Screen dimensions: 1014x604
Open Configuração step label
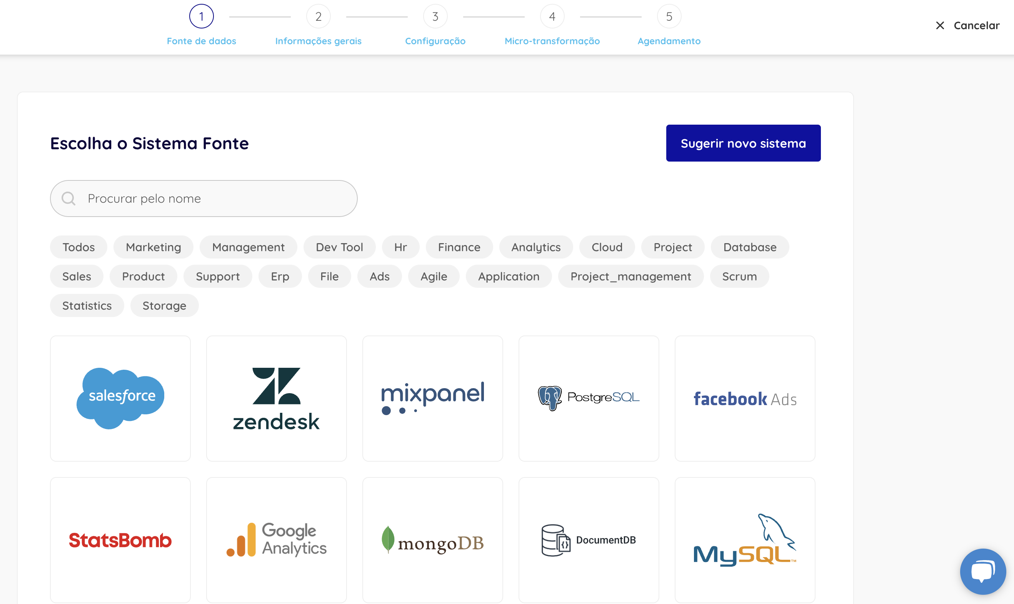[435, 41]
